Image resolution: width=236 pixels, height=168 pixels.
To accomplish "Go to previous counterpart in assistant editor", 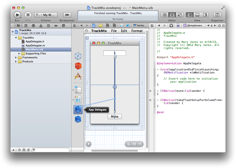I will pos(208,26).
